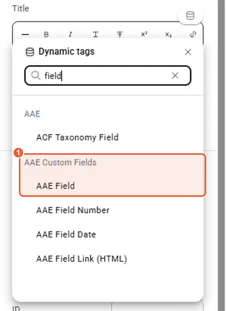Clear the search field text
The height and width of the screenshot is (311, 227).
point(175,75)
